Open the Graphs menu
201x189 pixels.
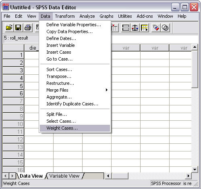pyautogui.click(x=106, y=16)
